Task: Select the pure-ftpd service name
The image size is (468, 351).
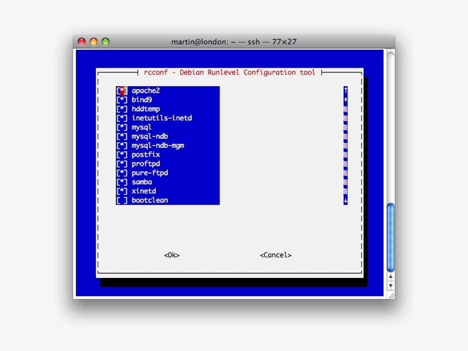Action: point(150,173)
